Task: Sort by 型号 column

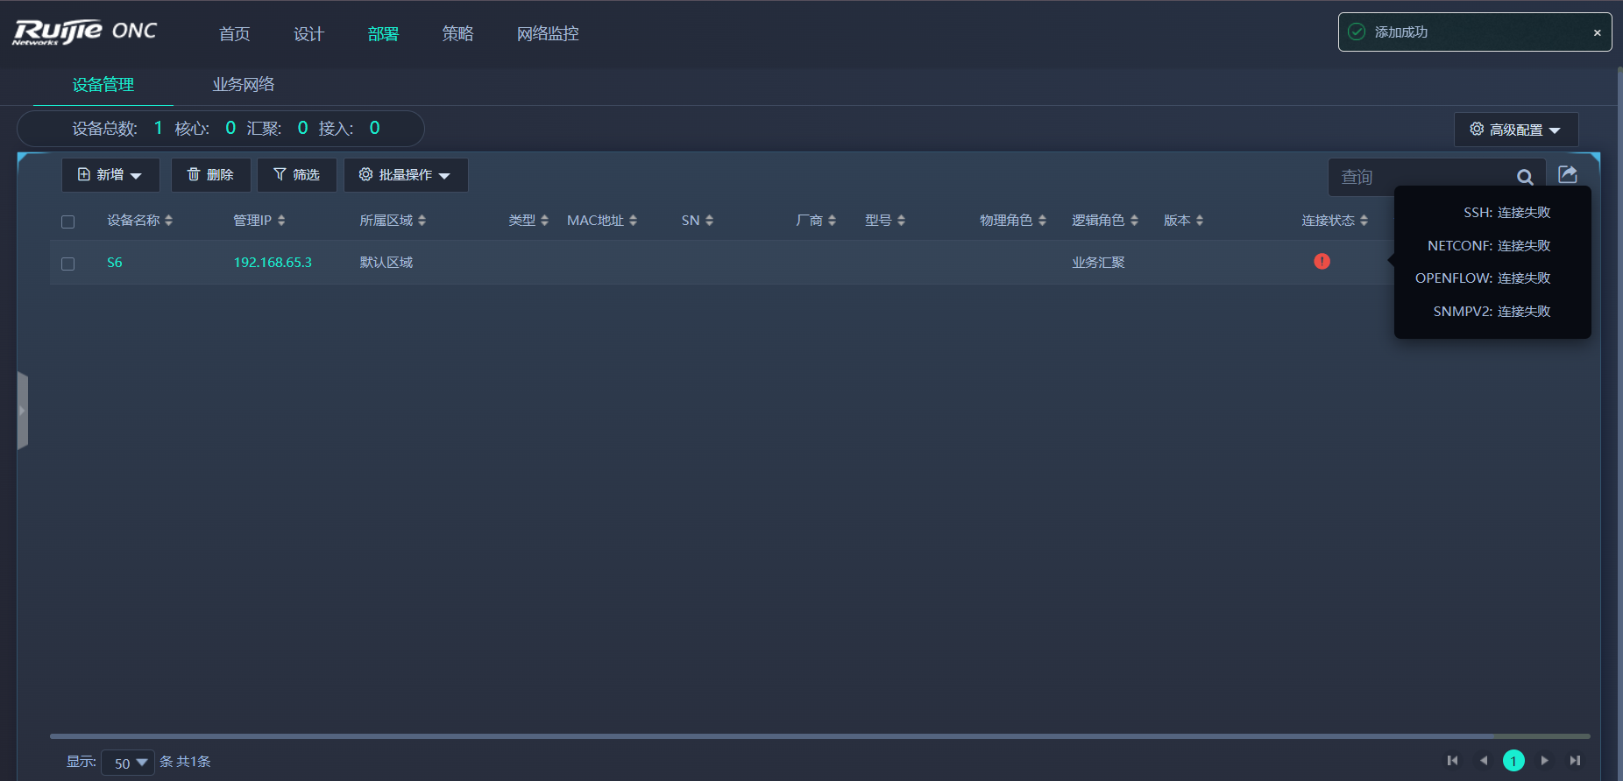Action: coord(885,221)
